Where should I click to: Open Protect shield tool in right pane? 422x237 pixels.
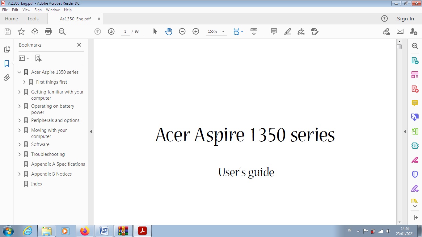pyautogui.click(x=415, y=174)
